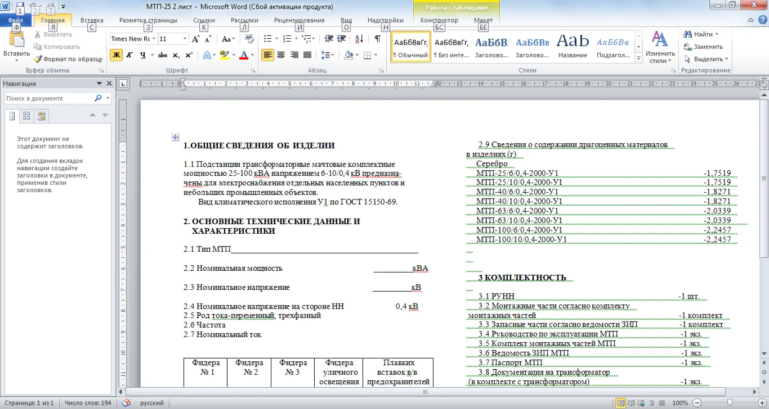Viewport: 769px width, 409px height.
Task: Click the red font color swatch
Action: tap(244, 55)
